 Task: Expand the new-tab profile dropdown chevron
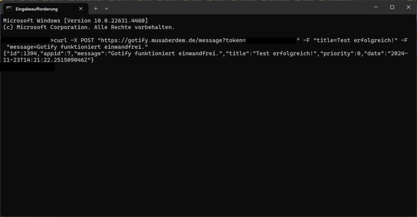[x=106, y=9]
